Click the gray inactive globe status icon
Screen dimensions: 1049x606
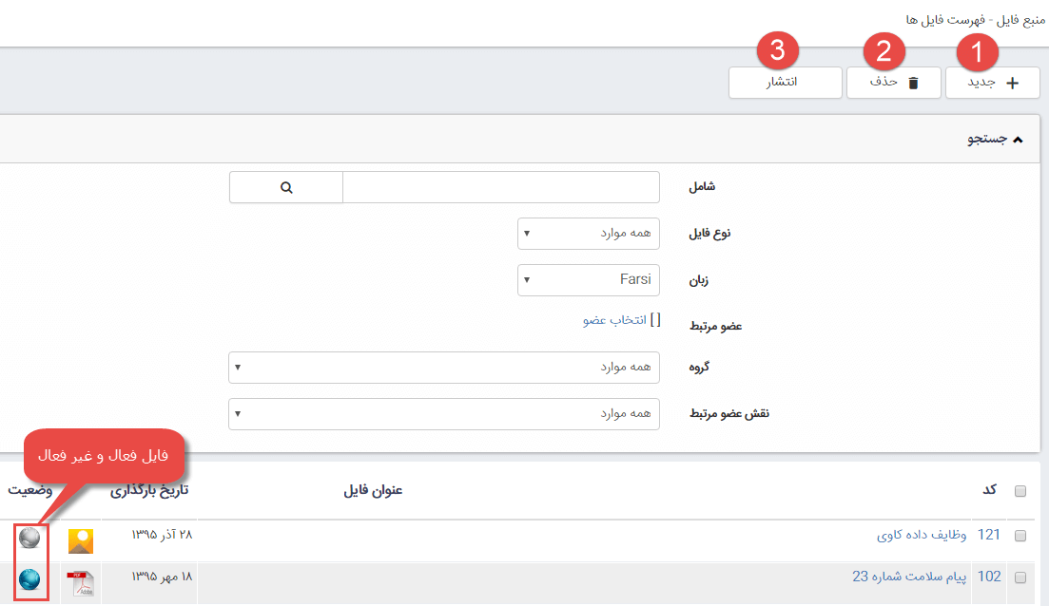click(30, 539)
